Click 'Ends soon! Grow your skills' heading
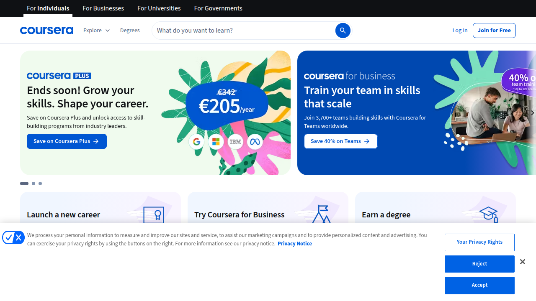 (88, 97)
